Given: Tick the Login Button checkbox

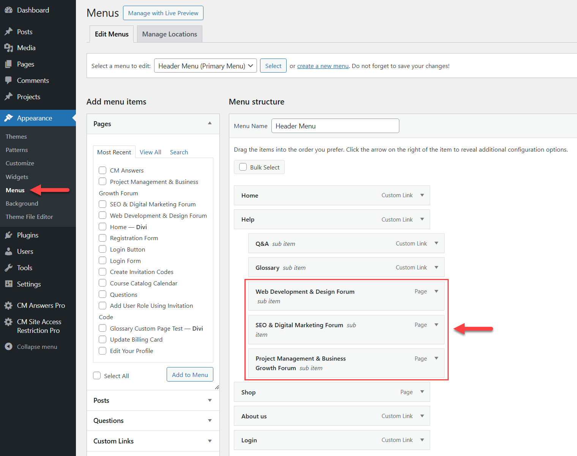Looking at the screenshot, I should point(102,249).
